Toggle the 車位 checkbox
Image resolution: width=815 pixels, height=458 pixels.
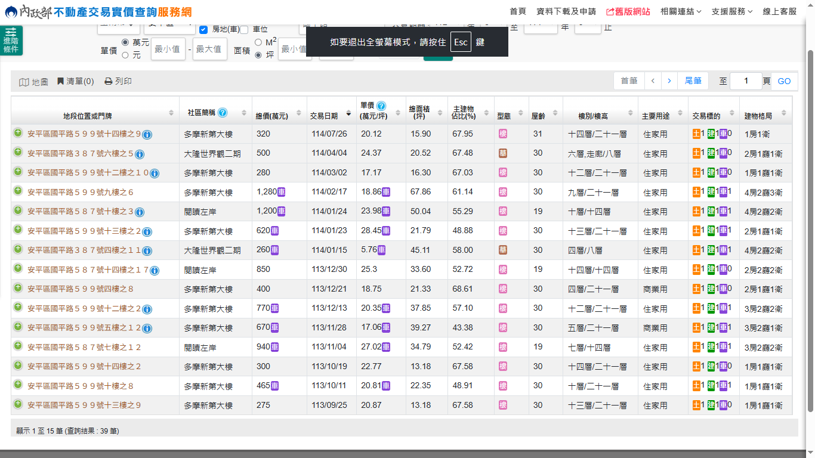(x=244, y=29)
